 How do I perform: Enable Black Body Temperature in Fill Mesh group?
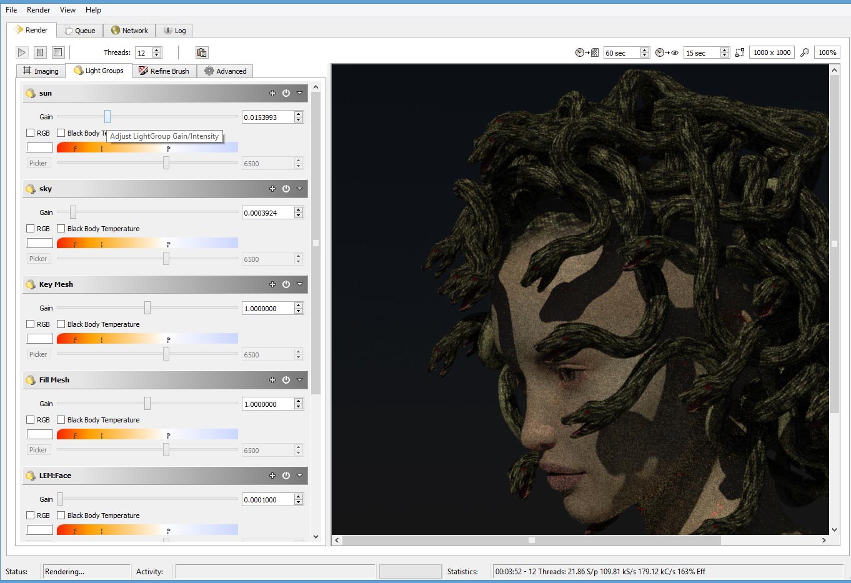(x=61, y=420)
